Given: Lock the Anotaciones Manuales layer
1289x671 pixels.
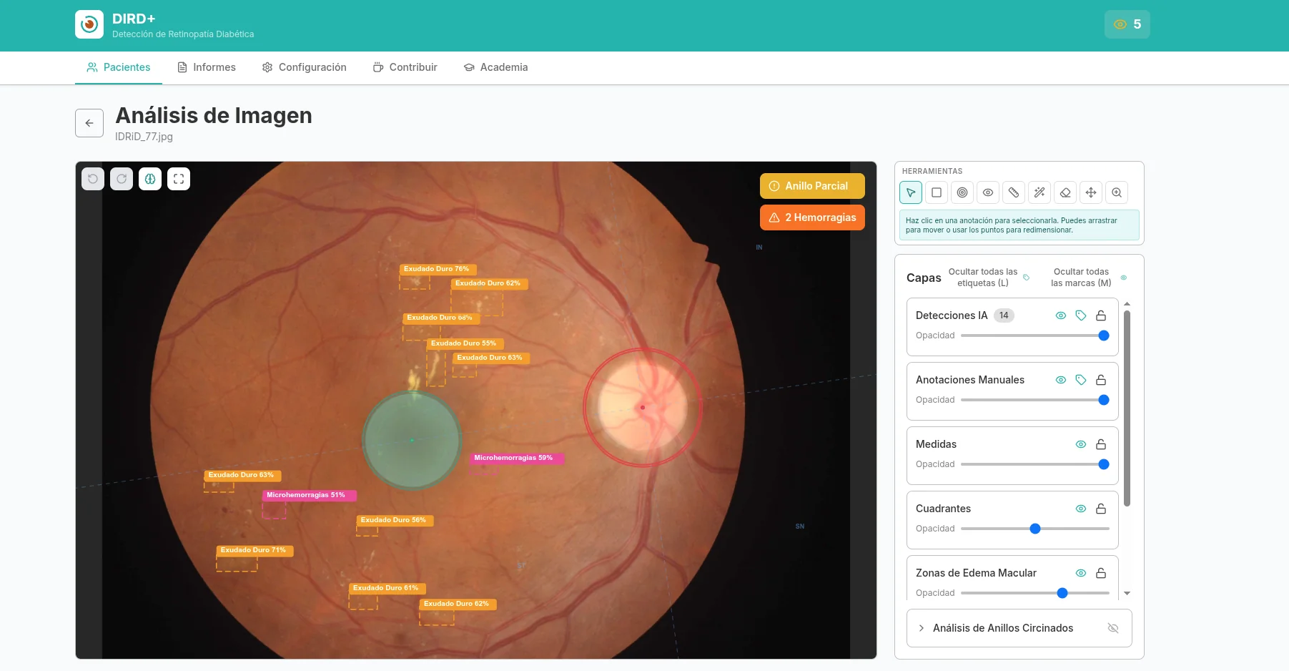Looking at the screenshot, I should 1101,380.
